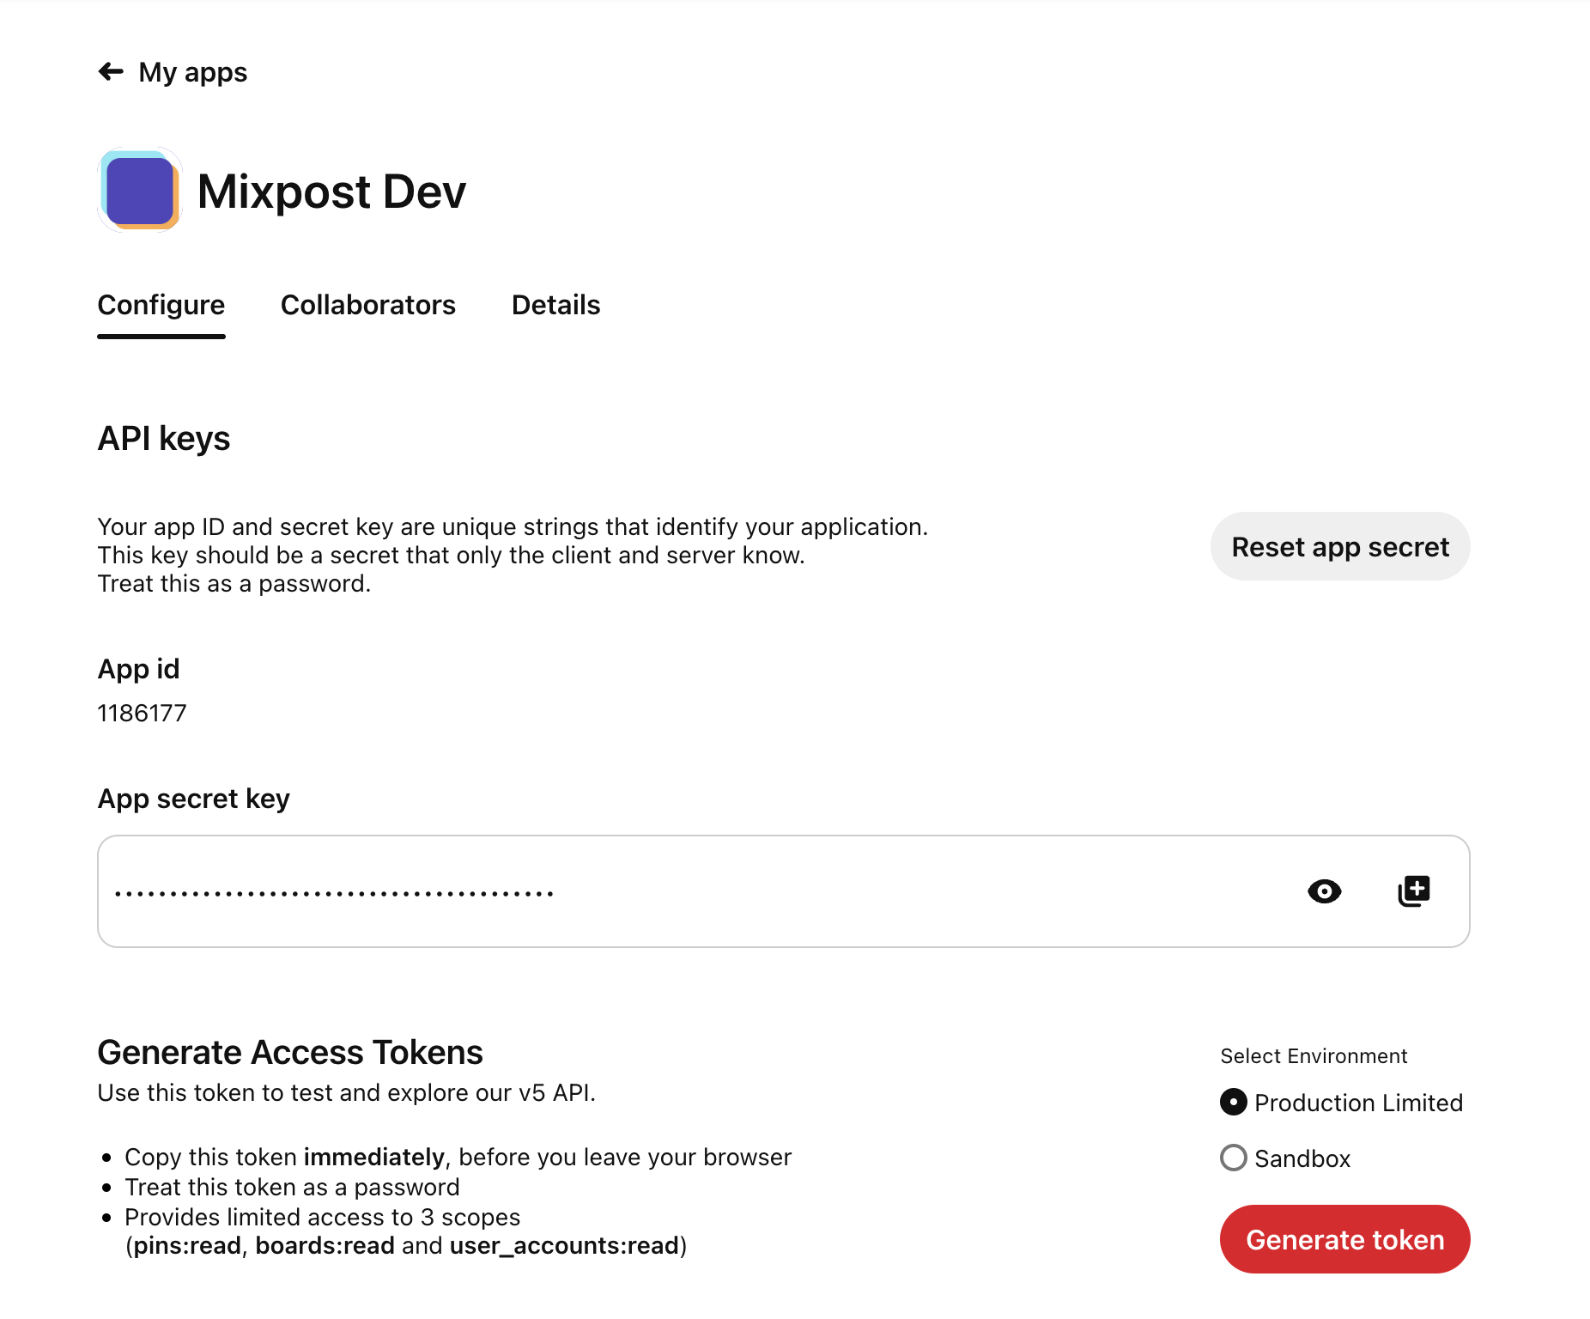Viewport: 1590px width, 1319px height.
Task: Select the Sandbox environment option
Action: [x=1234, y=1158]
